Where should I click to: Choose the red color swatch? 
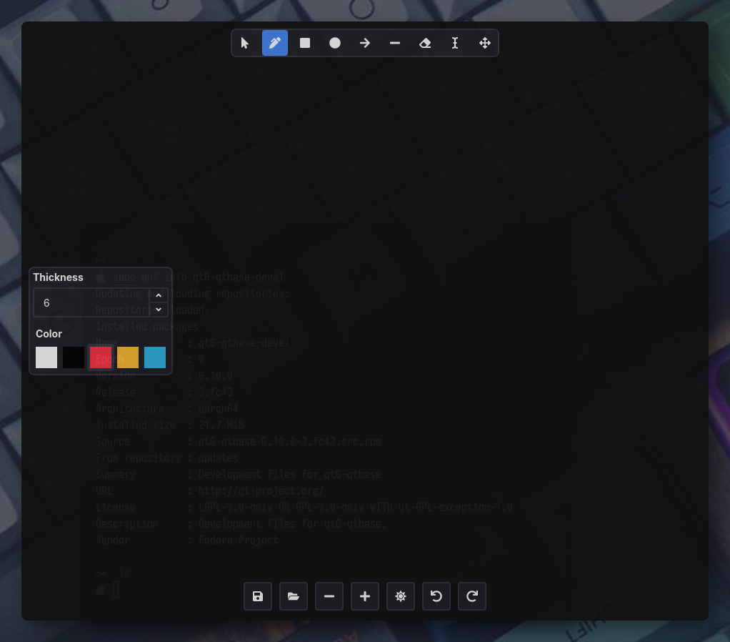pyautogui.click(x=101, y=357)
